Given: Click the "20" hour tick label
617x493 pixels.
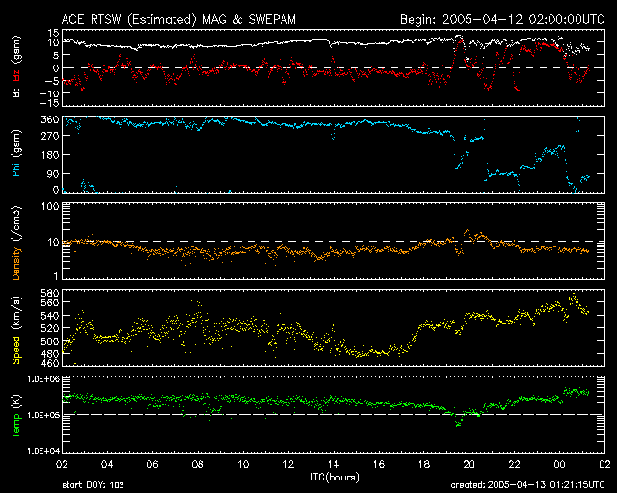Looking at the screenshot, I should [x=469, y=464].
